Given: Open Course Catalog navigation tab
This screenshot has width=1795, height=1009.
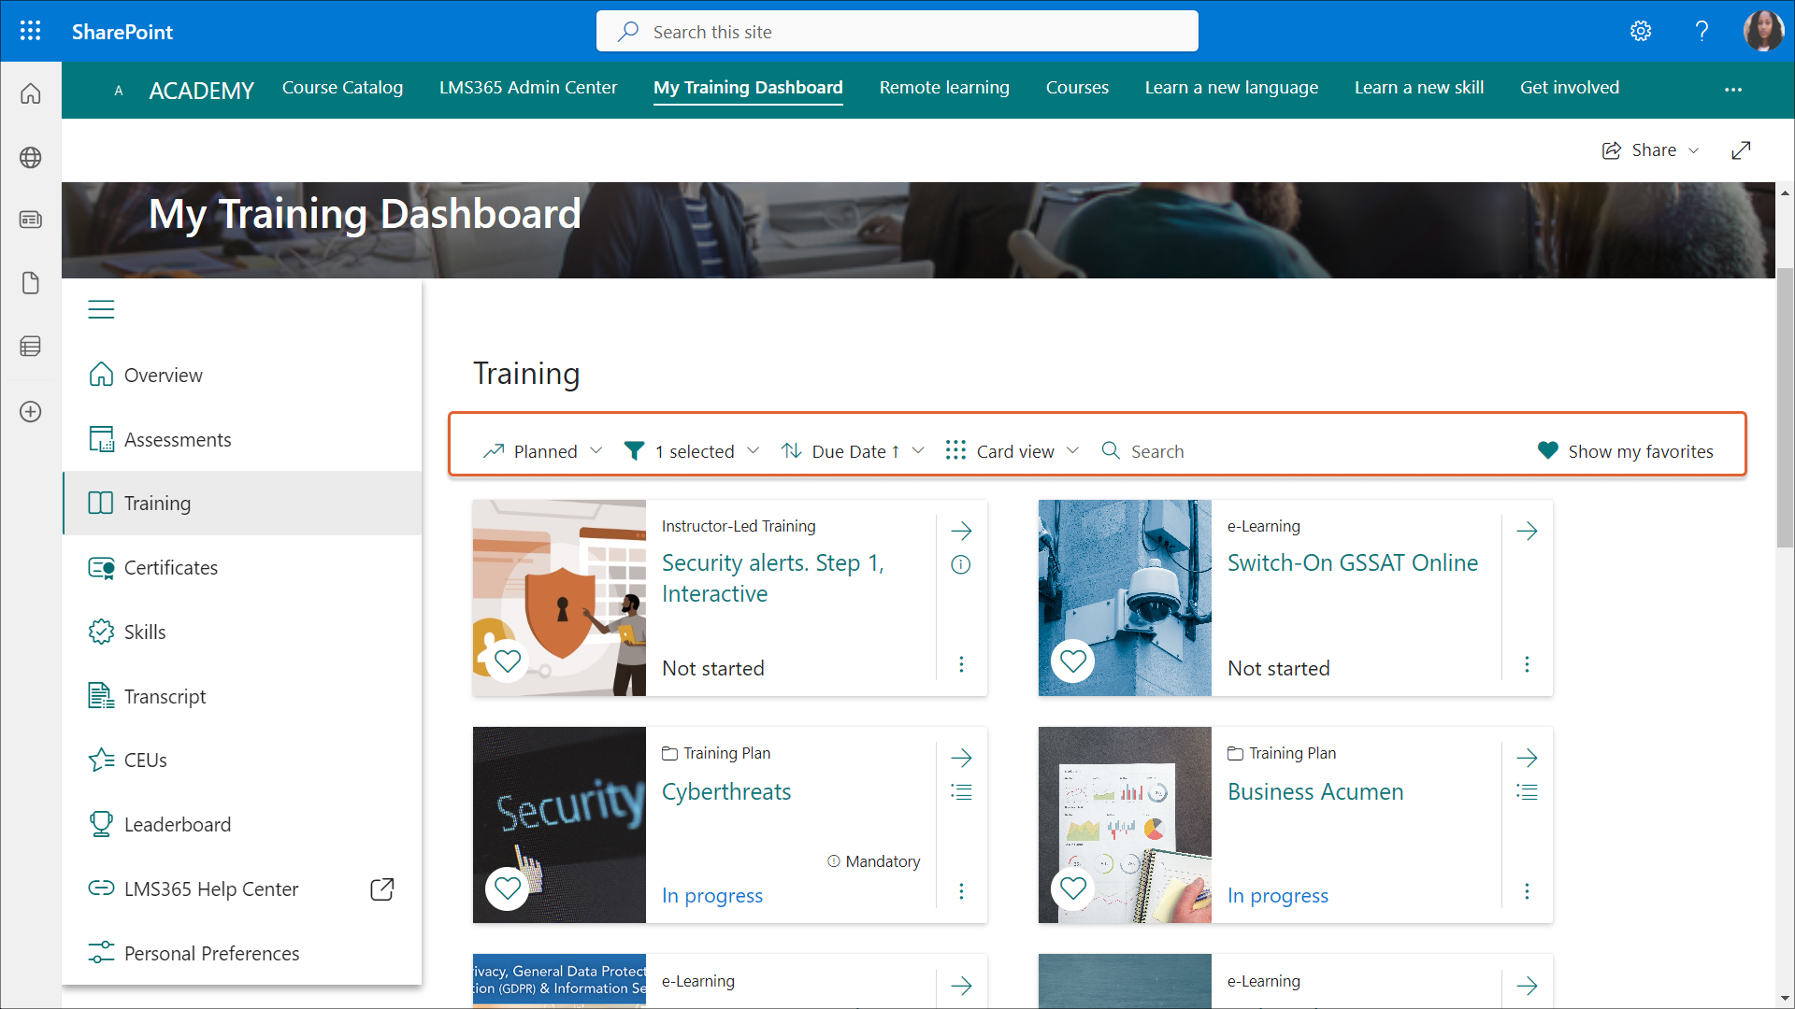Looking at the screenshot, I should coord(342,88).
